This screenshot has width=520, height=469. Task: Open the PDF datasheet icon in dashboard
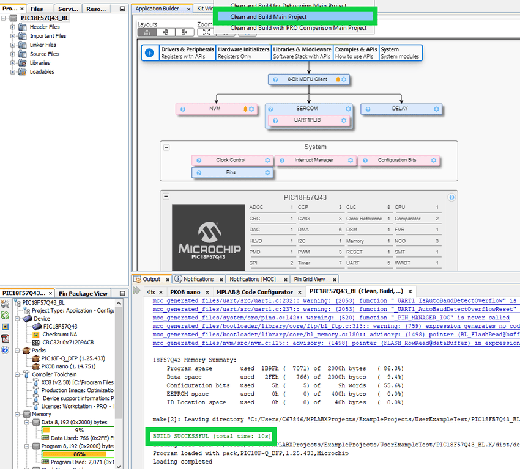pos(6,338)
